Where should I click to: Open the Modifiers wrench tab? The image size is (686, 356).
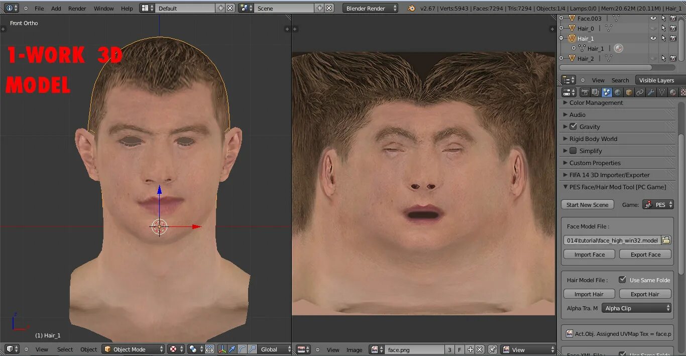[x=651, y=92]
